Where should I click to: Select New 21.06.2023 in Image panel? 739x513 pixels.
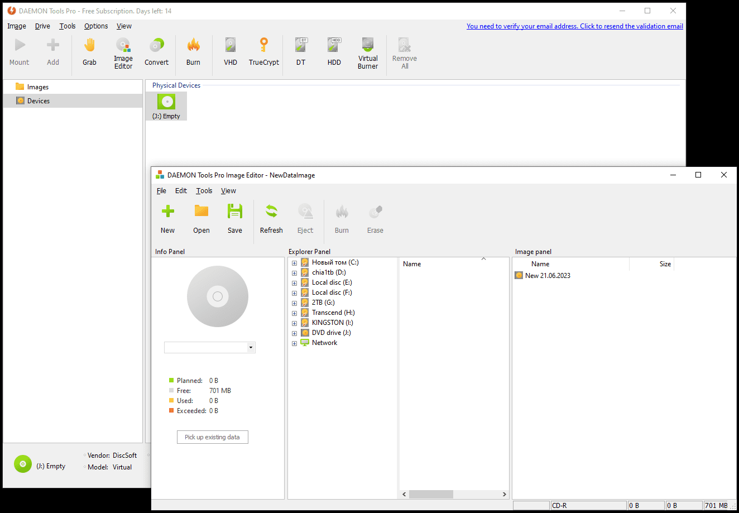coord(548,275)
